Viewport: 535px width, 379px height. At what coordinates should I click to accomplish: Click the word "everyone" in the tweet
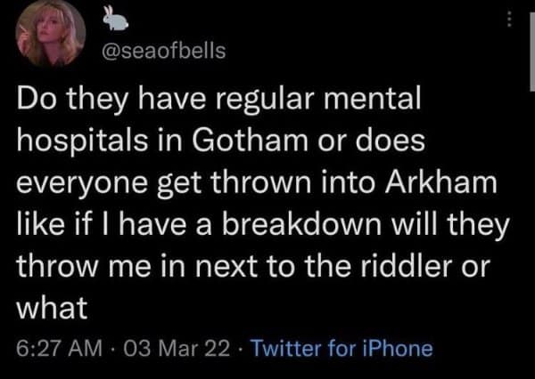[x=78, y=183]
